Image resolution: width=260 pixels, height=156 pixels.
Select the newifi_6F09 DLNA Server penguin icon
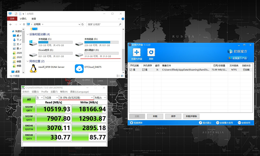pos(33,68)
